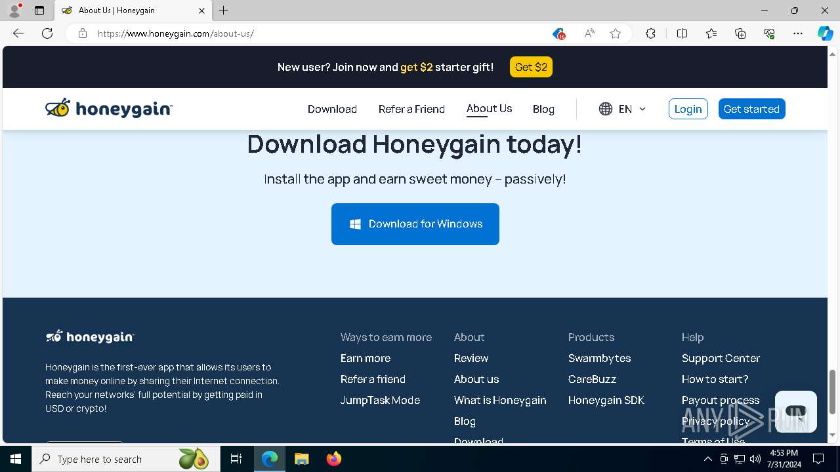Image resolution: width=840 pixels, height=472 pixels.
Task: Select About Us nav item
Action: pos(489,109)
